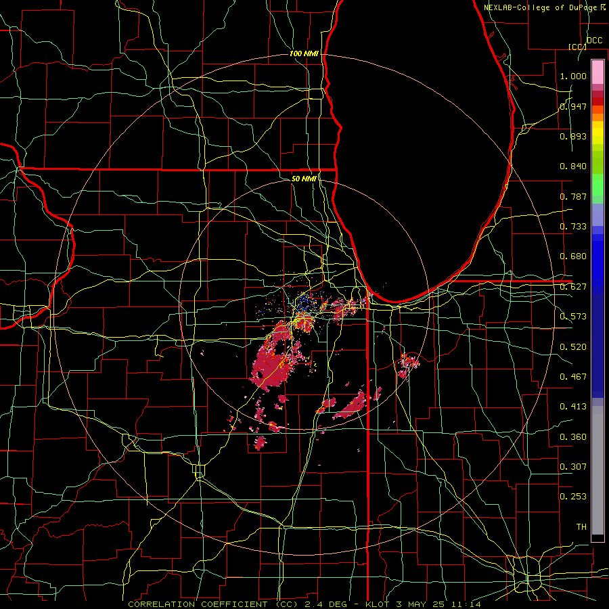Viewport: 609px width, 609px height.
Task: Click the 0.360 scale value
Action: tap(573, 437)
